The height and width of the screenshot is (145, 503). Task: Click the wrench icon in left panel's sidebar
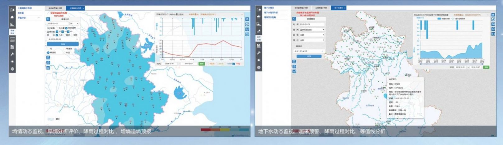12,54
